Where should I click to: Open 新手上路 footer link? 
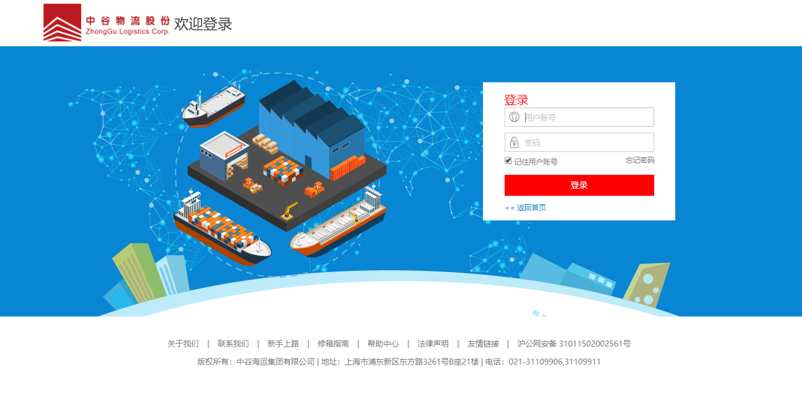coord(283,344)
